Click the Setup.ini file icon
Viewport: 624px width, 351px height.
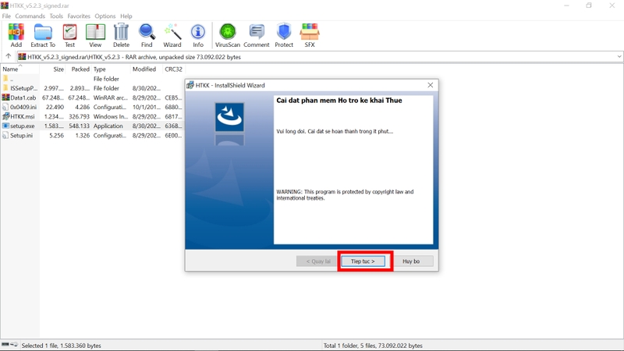5,135
